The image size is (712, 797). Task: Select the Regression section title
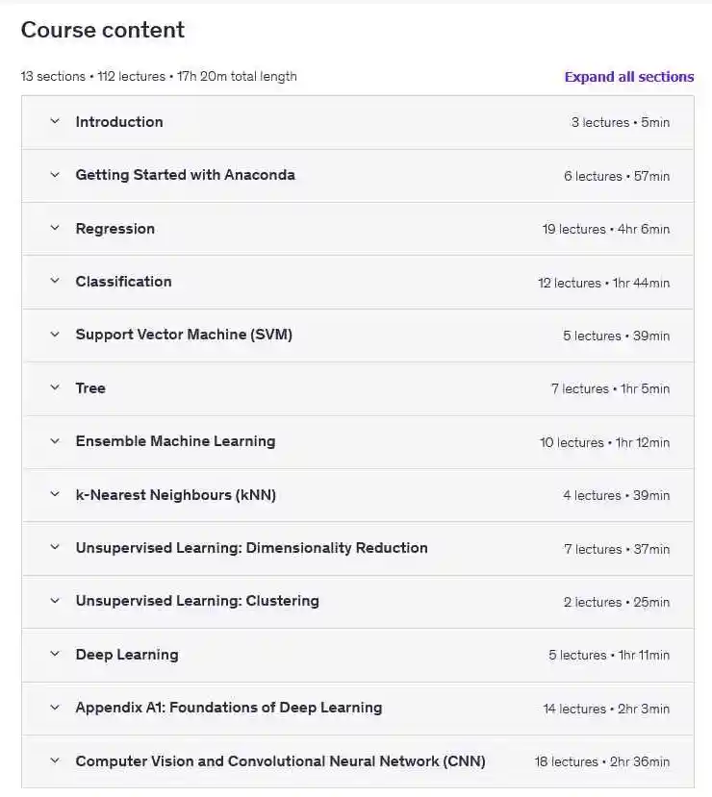(115, 229)
